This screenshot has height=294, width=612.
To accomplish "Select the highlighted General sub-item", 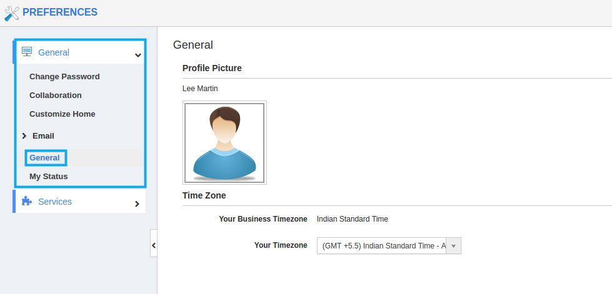I will tap(45, 157).
